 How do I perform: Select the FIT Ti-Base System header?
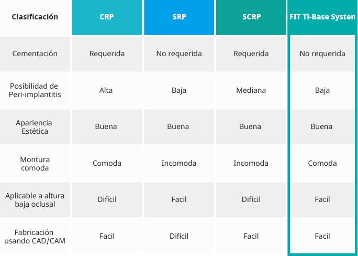322,17
